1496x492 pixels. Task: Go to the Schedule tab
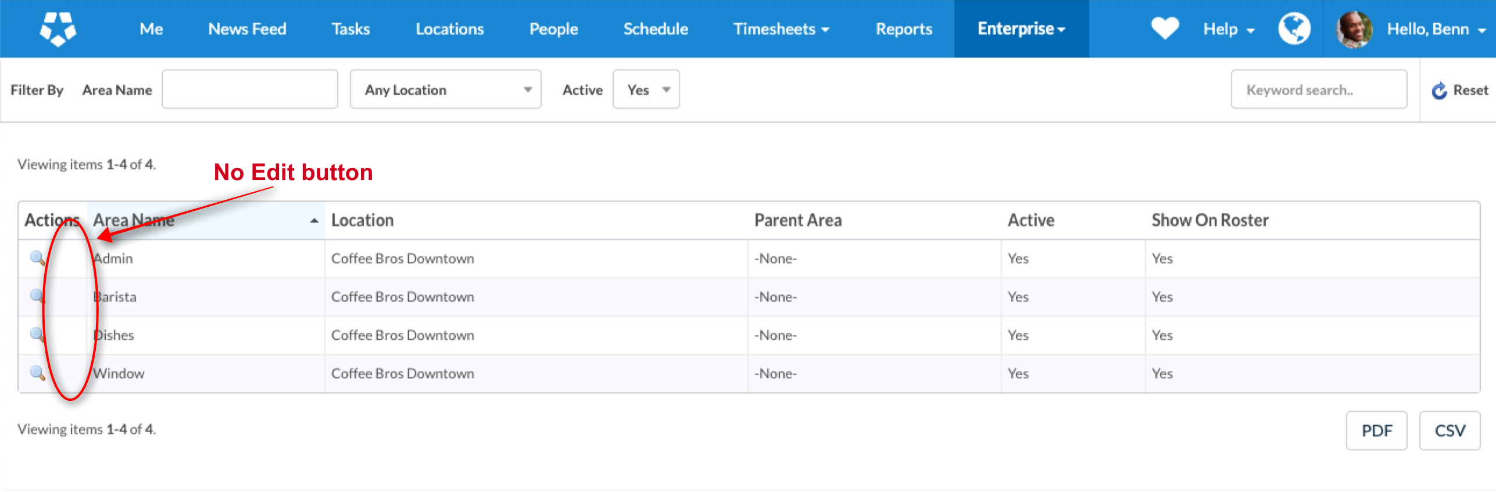[656, 29]
